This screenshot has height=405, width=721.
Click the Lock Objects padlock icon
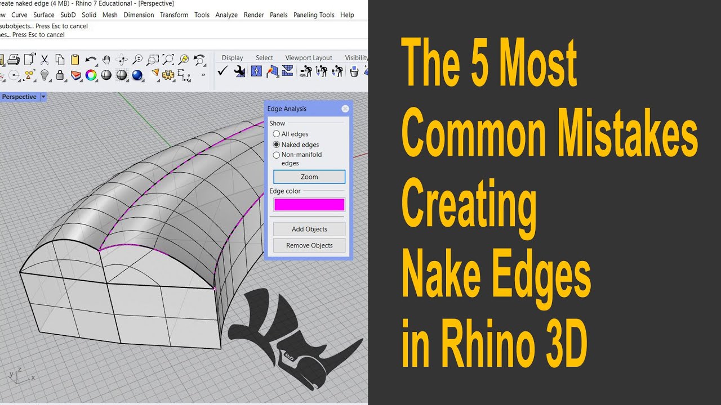tap(60, 75)
